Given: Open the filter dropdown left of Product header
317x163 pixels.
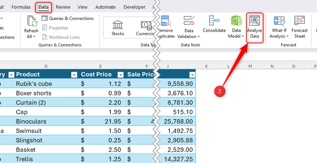Looking at the screenshot, I should (x=11, y=75).
